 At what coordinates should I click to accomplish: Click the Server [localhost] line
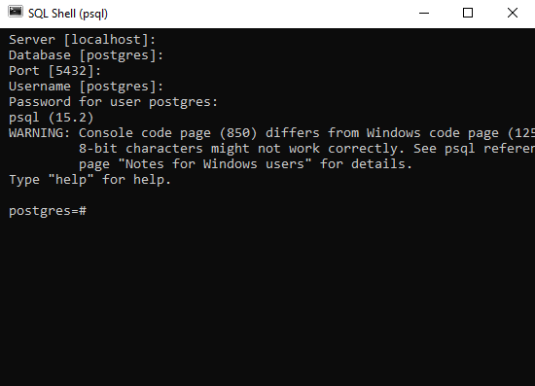tap(83, 40)
